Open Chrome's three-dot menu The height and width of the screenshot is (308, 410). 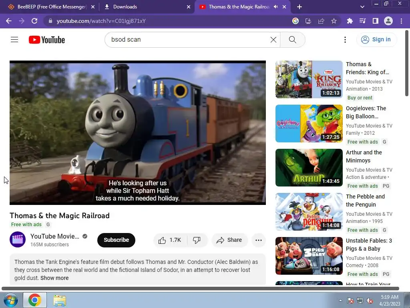pos(401,21)
